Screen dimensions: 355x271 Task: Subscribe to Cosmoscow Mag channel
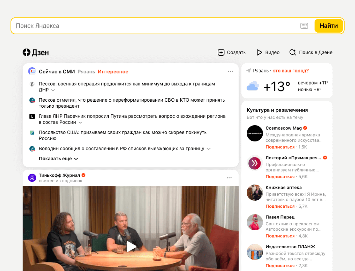(280, 147)
